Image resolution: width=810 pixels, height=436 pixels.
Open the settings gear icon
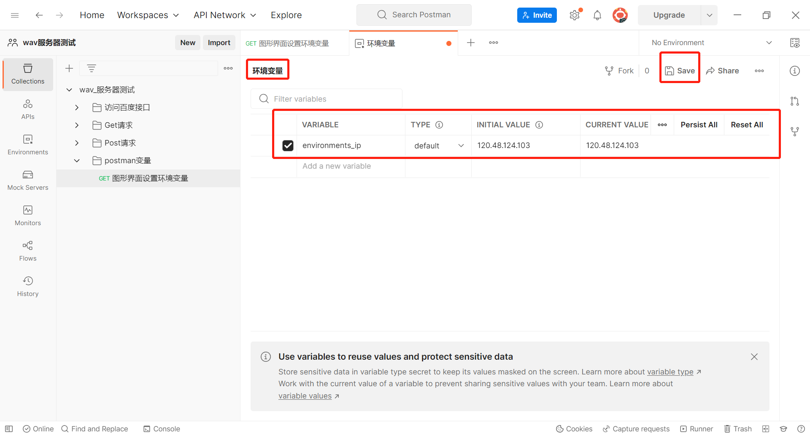click(x=575, y=15)
